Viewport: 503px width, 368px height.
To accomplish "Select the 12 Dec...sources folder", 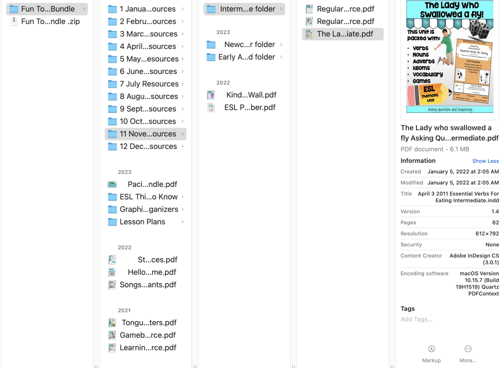I will point(148,147).
